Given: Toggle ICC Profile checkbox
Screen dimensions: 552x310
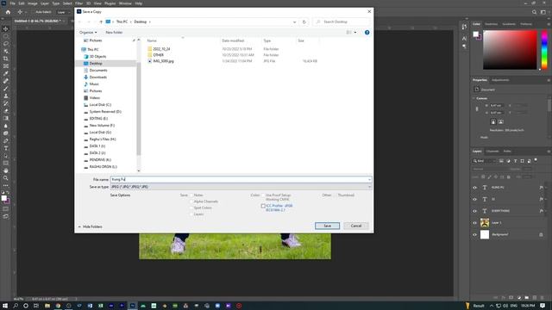Looking at the screenshot, I should (263, 206).
